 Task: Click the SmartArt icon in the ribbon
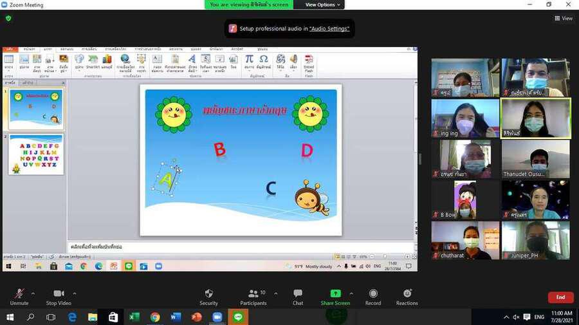tap(93, 60)
